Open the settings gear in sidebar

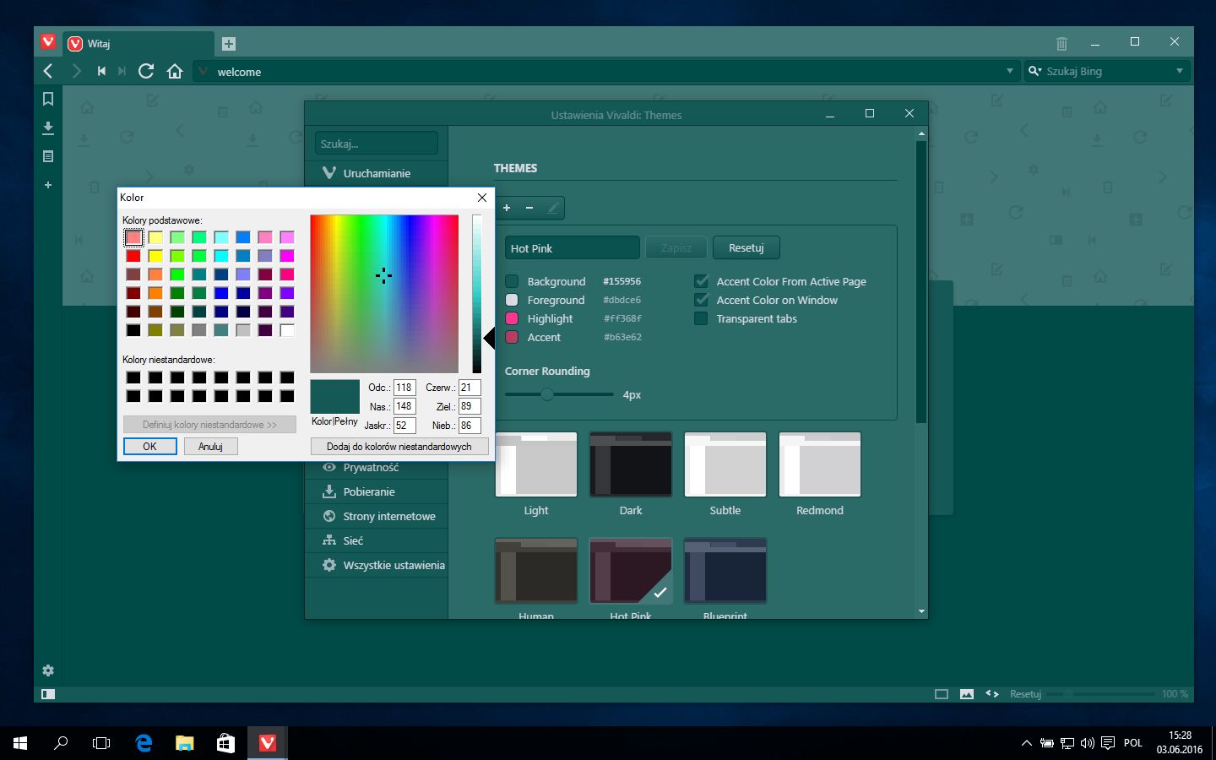[48, 670]
